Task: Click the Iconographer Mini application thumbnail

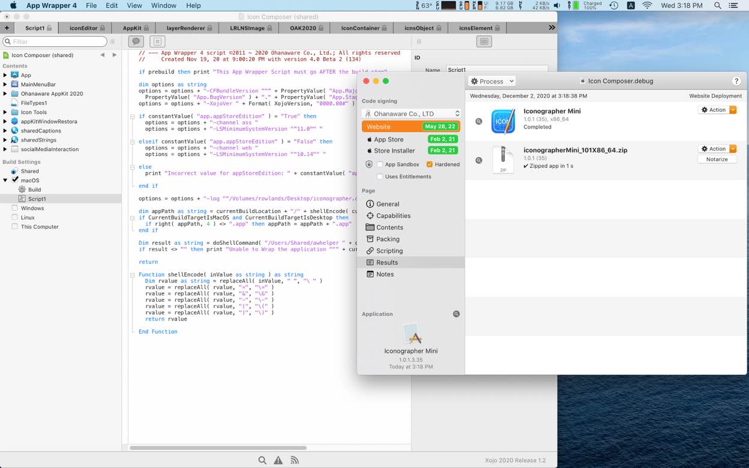Action: tap(411, 334)
